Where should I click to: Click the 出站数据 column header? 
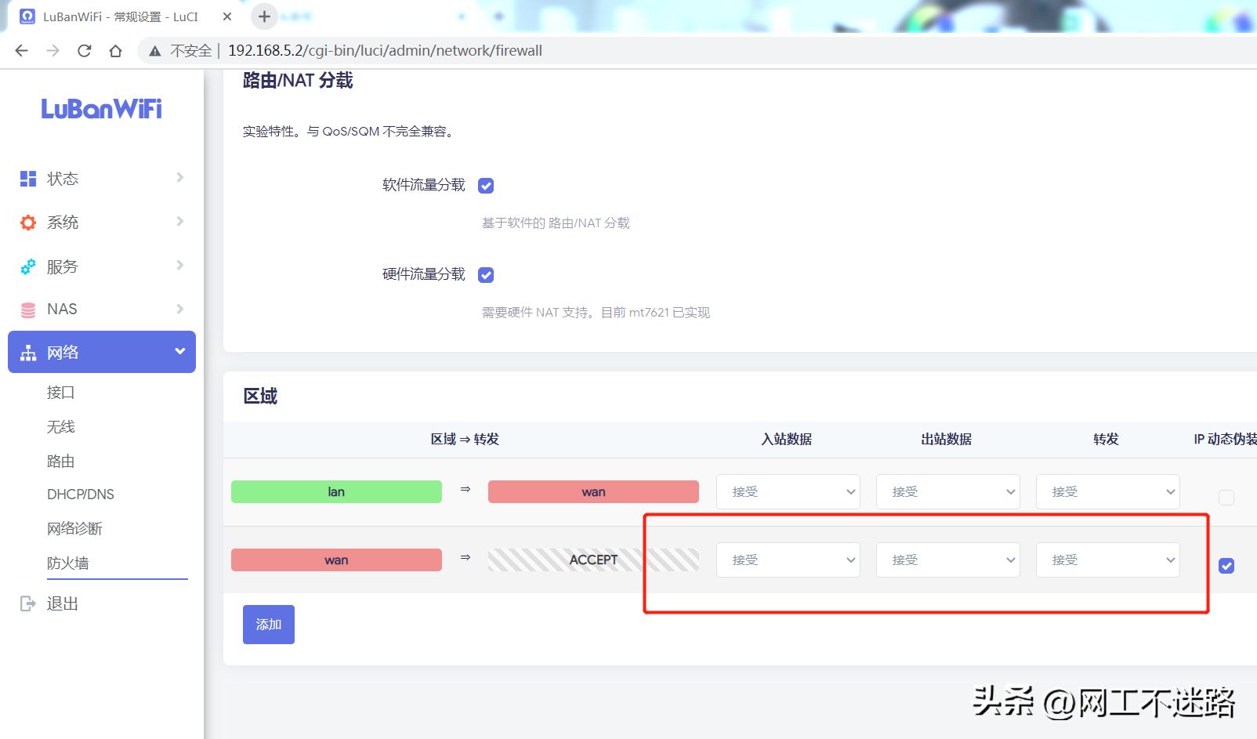[947, 440]
